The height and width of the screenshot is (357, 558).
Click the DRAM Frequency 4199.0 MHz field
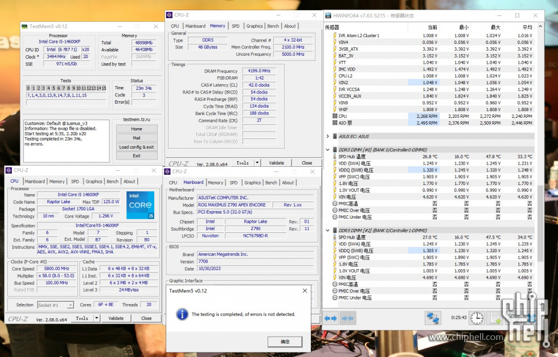[259, 71]
